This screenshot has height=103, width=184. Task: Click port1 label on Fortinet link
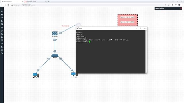pyautogui.click(x=60, y=33)
